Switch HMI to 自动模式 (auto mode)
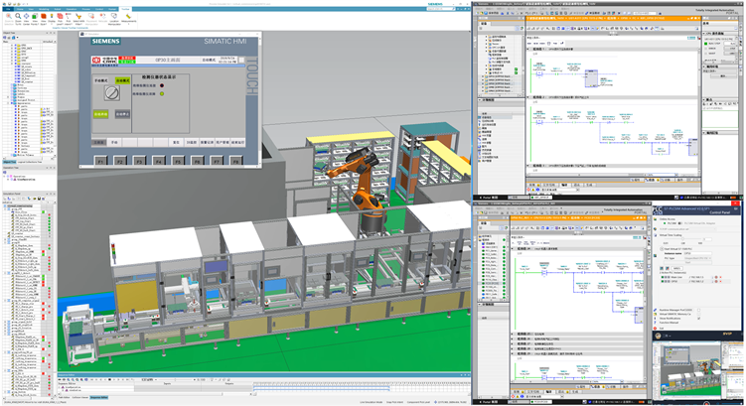This screenshot has height=406, width=746. coord(123,79)
